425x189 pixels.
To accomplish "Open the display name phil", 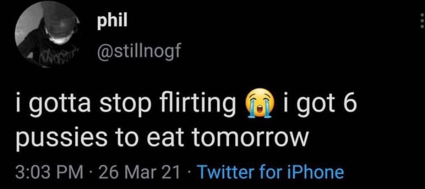I will [x=112, y=22].
